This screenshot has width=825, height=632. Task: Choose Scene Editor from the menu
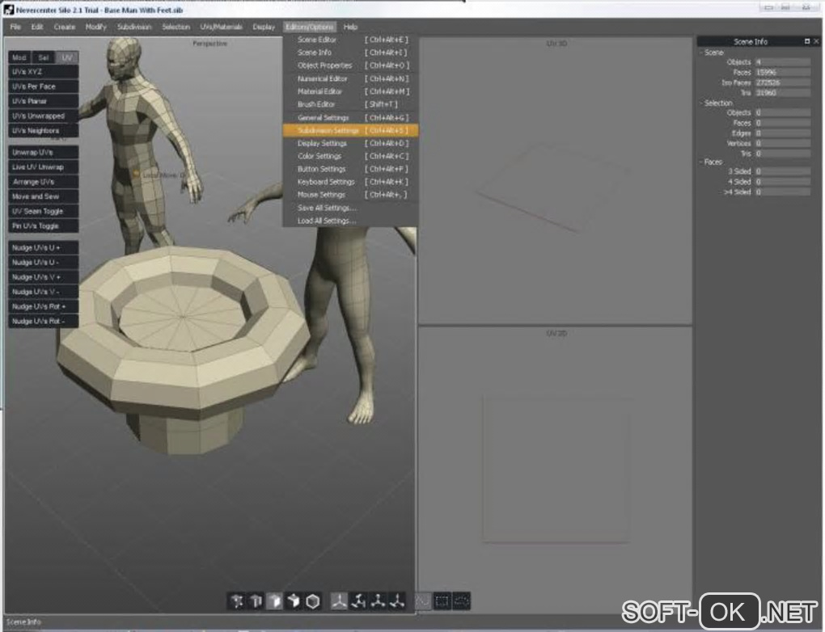coord(350,40)
